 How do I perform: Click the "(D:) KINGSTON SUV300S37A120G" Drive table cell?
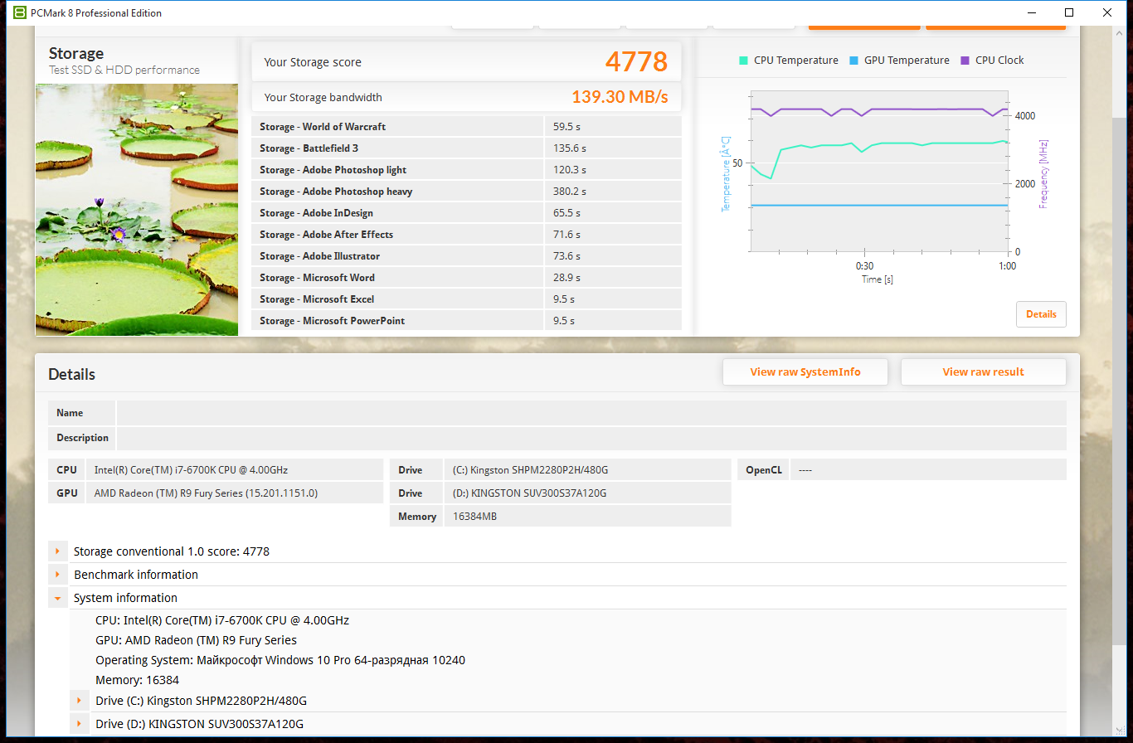(x=587, y=493)
